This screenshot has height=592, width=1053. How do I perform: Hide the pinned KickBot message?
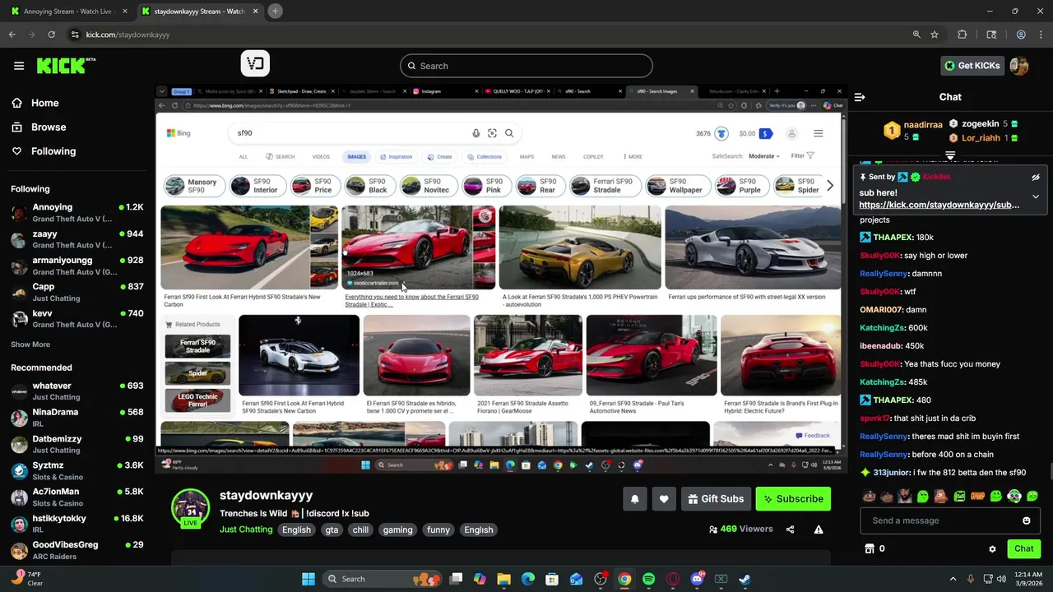click(1036, 178)
